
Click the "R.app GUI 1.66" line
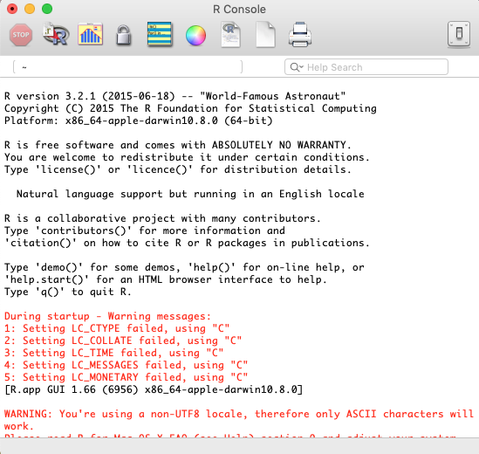point(154,389)
